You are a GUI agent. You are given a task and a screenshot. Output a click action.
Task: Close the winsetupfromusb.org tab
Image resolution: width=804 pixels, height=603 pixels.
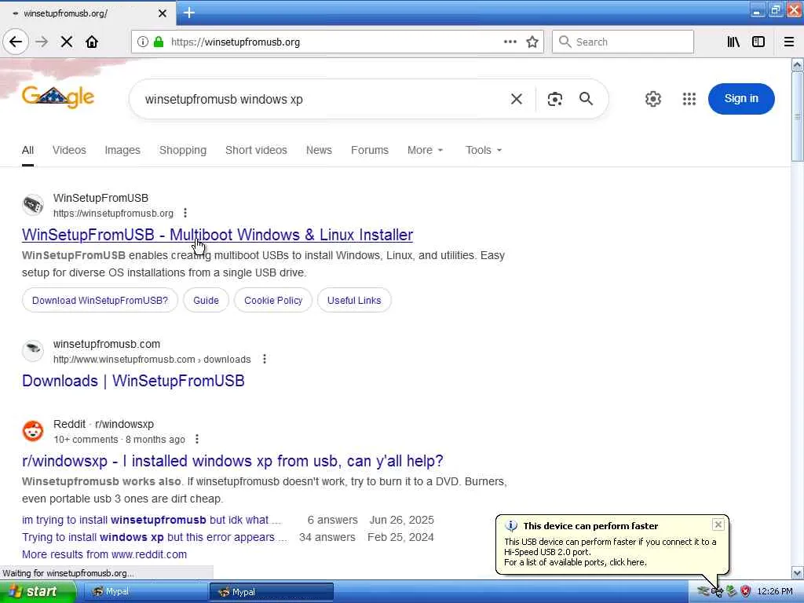point(162,13)
